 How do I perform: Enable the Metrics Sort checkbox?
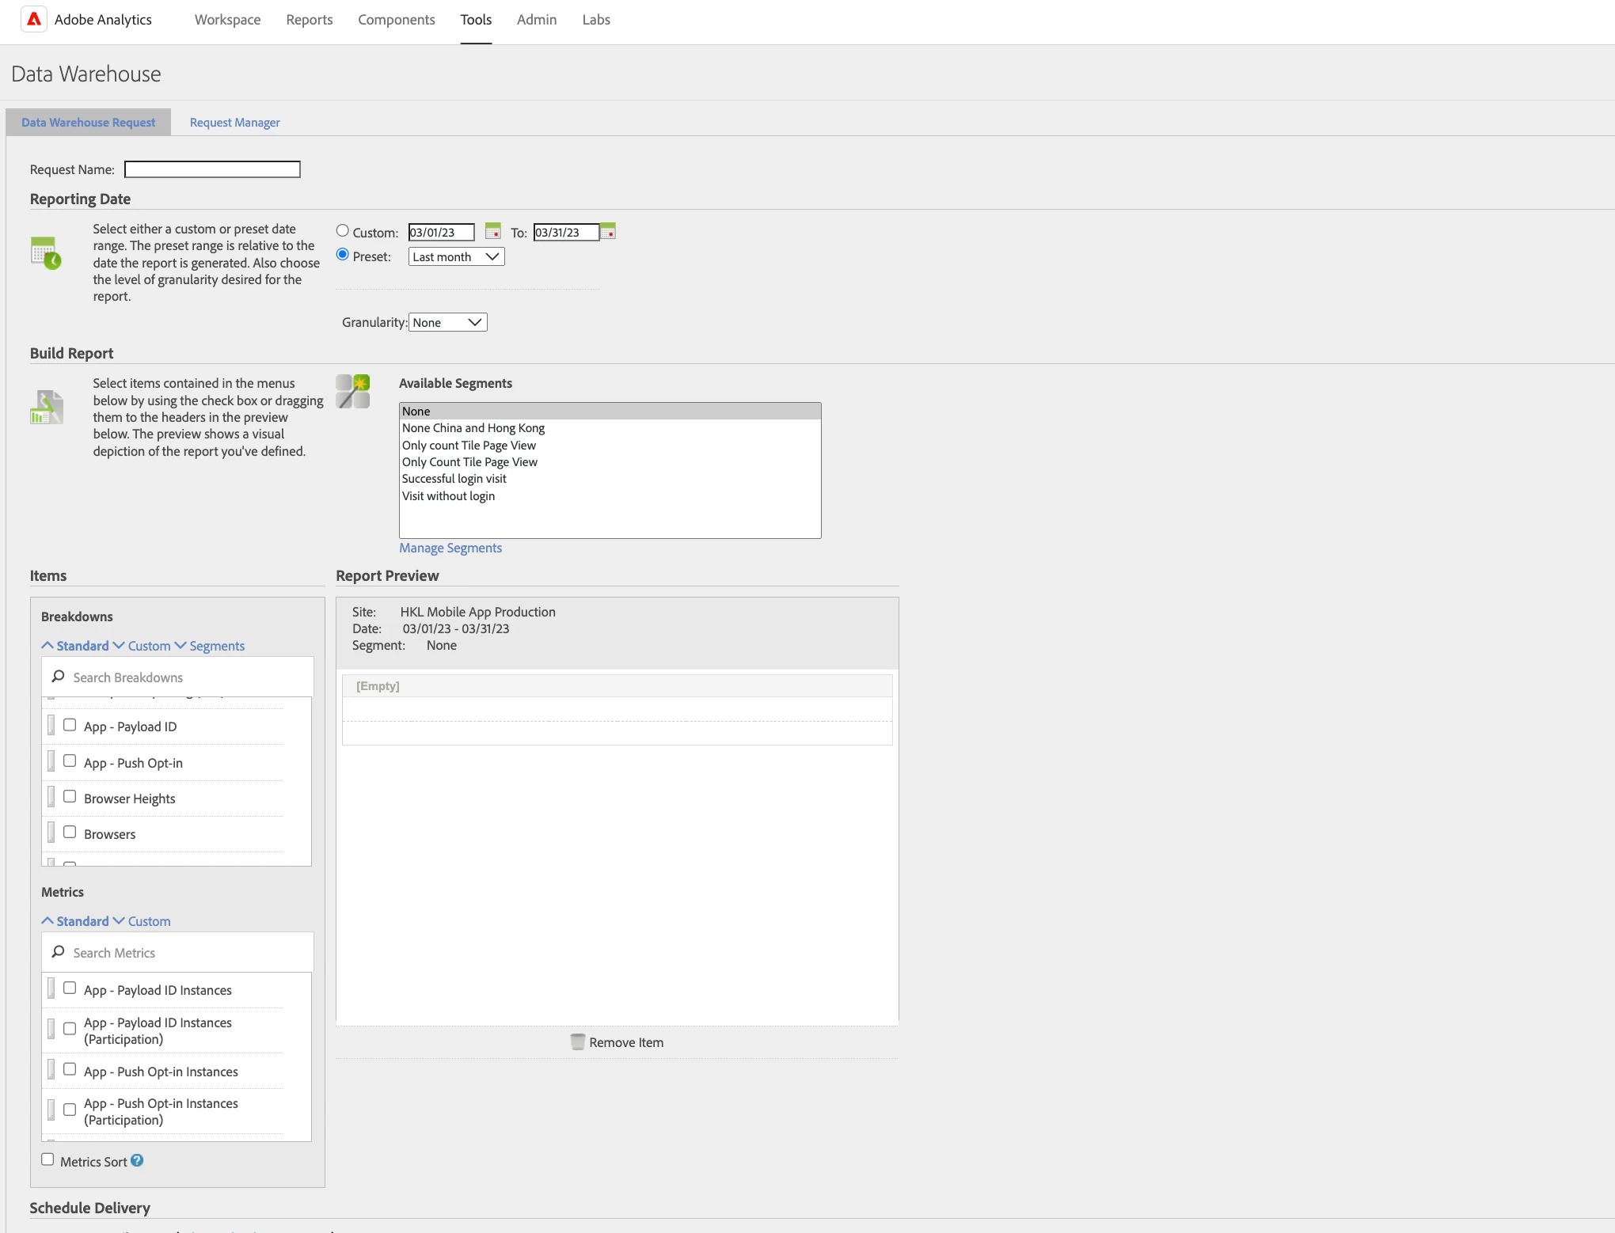tap(47, 1159)
